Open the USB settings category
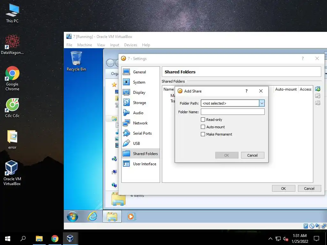The image size is (327, 245). coord(141,143)
